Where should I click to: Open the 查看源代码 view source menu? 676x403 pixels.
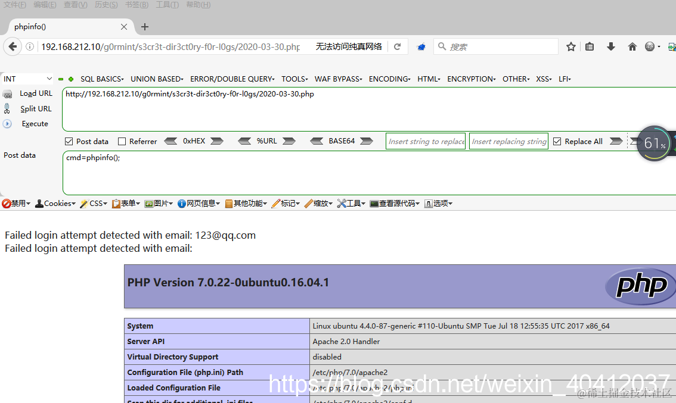(x=395, y=203)
